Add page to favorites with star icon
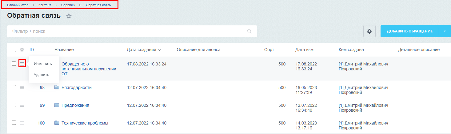The image size is (451, 134). click(x=69, y=16)
